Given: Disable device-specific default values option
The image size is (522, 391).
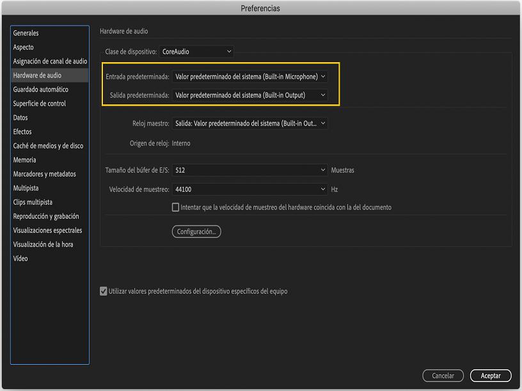Looking at the screenshot, I should pyautogui.click(x=104, y=291).
